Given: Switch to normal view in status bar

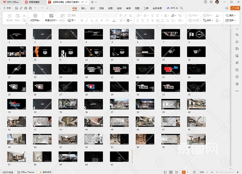Looking at the screenshot, I should (165, 172).
